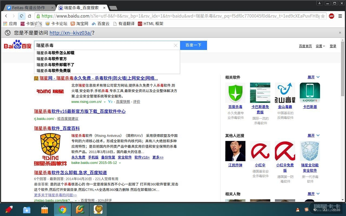
Task: Click the 百度一下 search button
Action: click(194, 45)
